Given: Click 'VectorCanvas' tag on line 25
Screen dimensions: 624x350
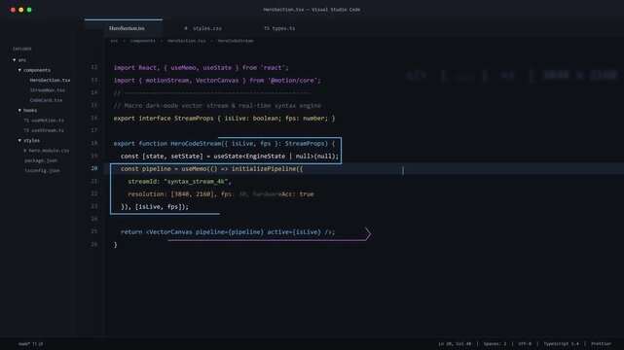Looking at the screenshot, I should [x=170, y=232].
